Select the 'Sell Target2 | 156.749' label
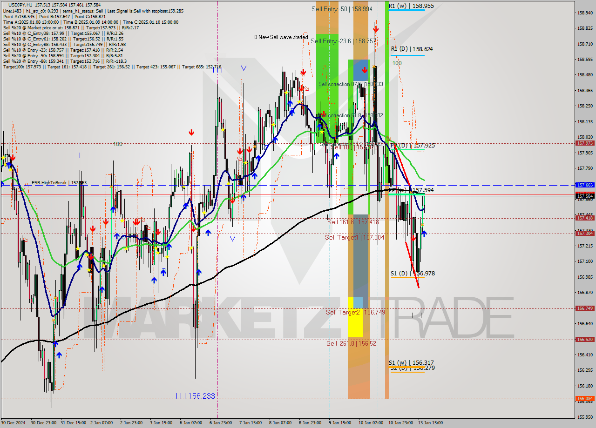Viewport: 596px width, 428px height. 355,312
